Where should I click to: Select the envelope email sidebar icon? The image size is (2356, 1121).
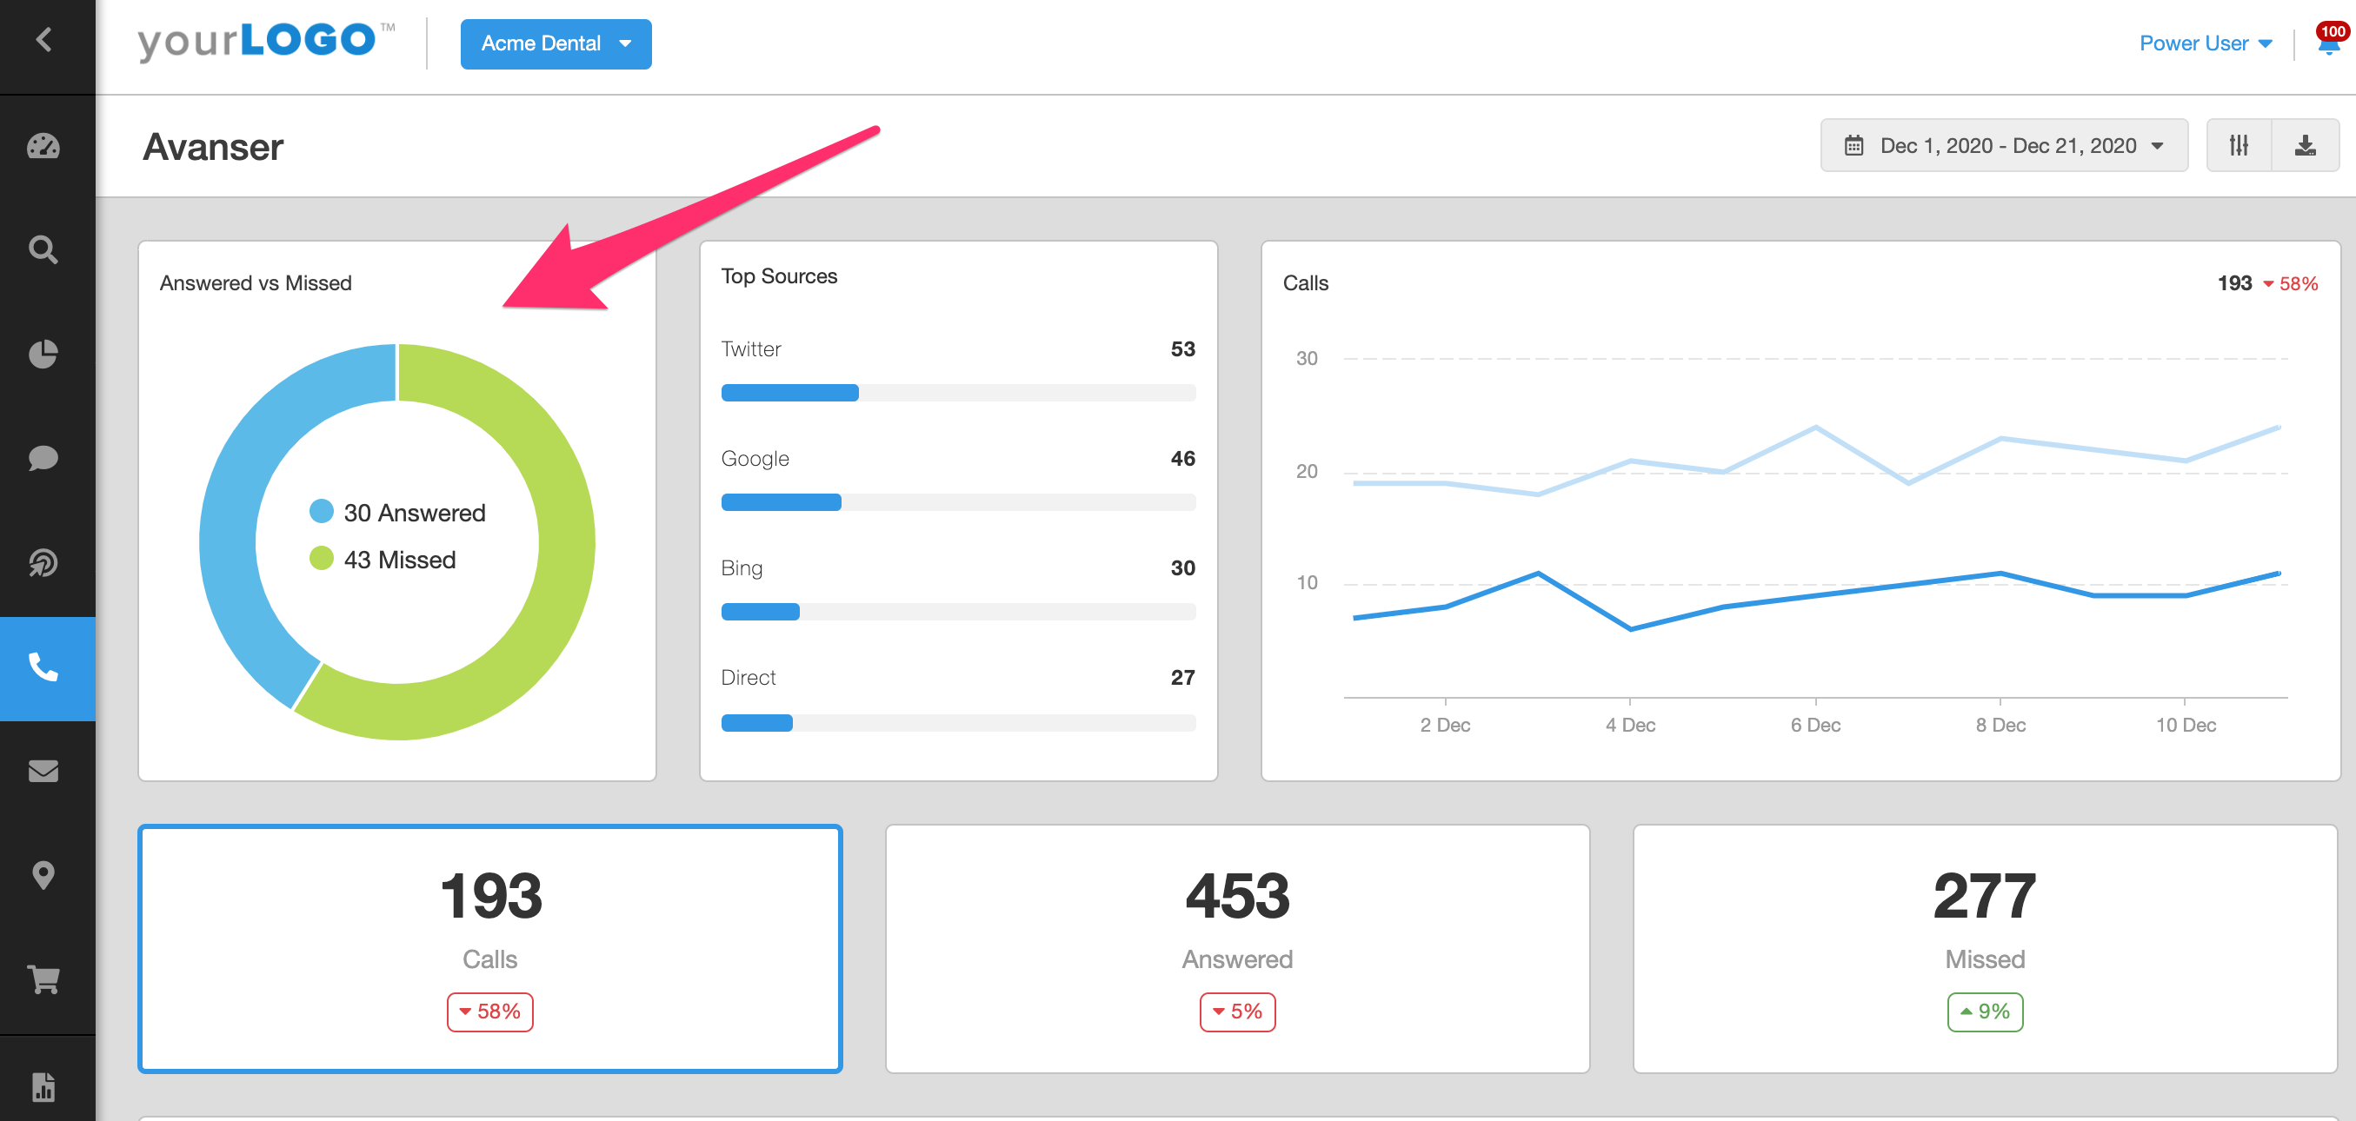tap(43, 771)
